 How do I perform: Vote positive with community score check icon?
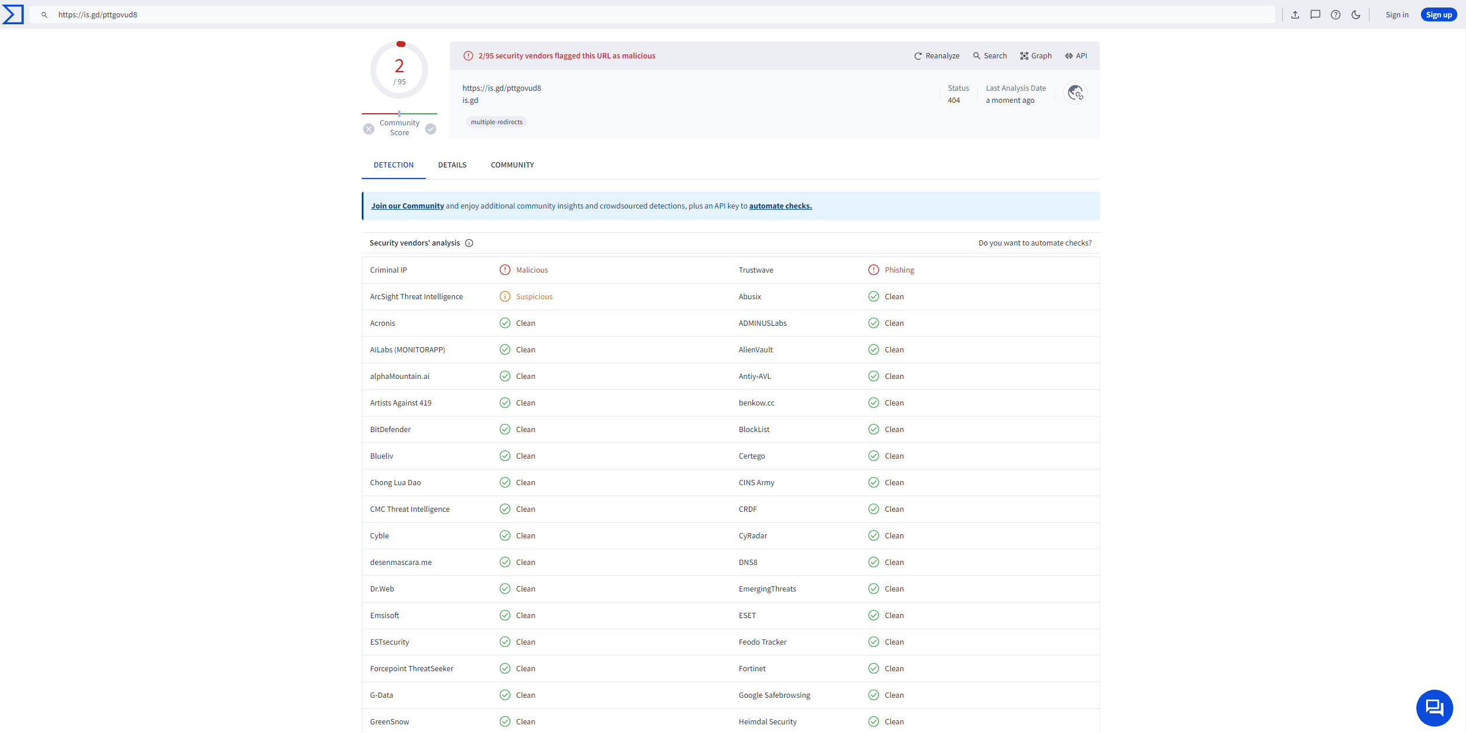(x=430, y=129)
